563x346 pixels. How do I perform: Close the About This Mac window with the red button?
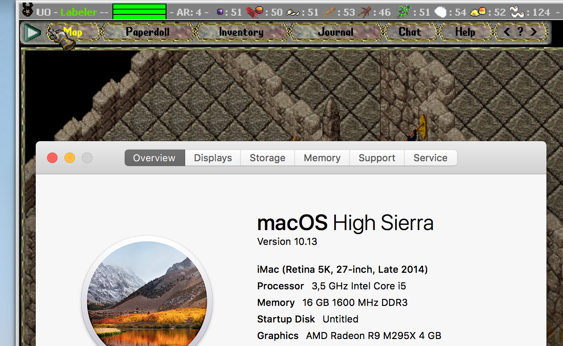click(52, 158)
